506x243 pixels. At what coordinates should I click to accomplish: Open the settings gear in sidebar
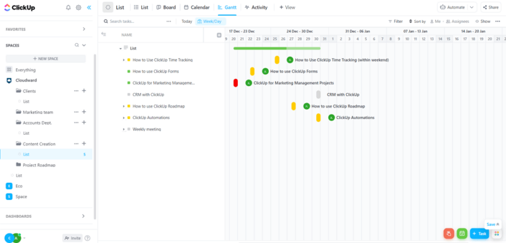point(78,8)
